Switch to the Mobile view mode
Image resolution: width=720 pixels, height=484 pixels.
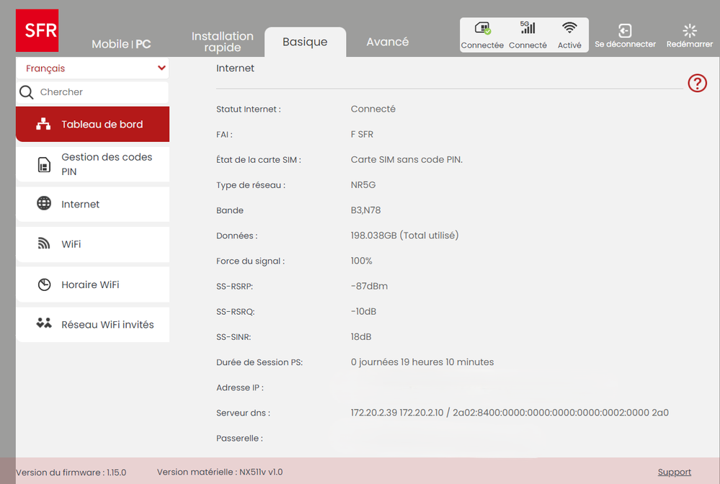pos(110,44)
